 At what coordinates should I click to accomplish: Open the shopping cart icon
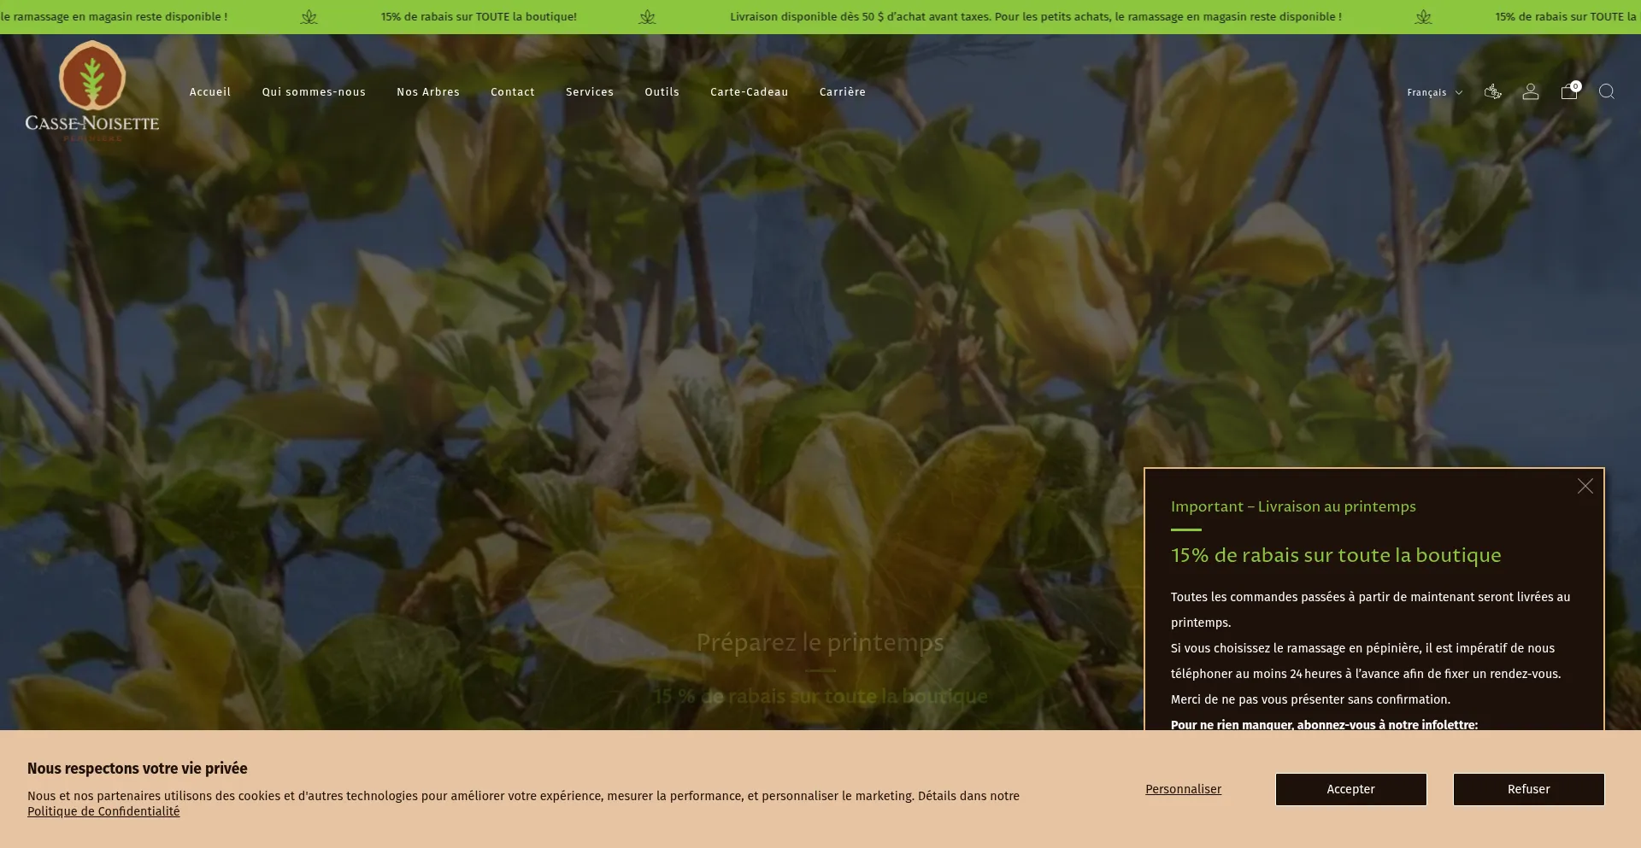coord(1569,91)
